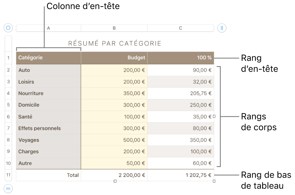
Task: Click the Total label cell
Action: click(63, 175)
